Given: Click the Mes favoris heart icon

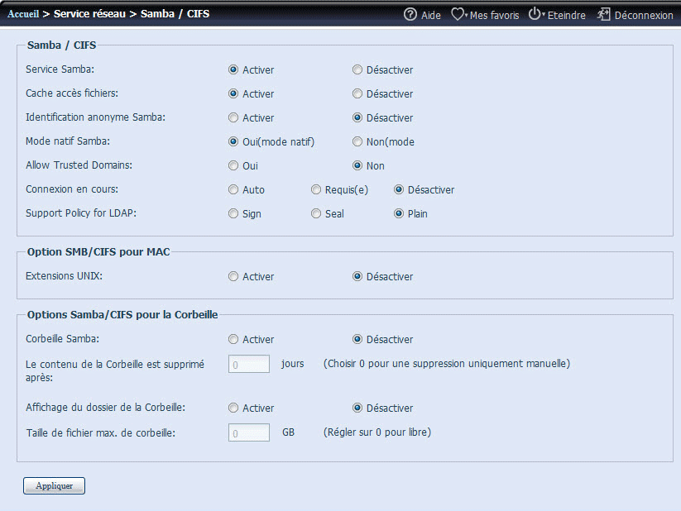Looking at the screenshot, I should pyautogui.click(x=458, y=15).
